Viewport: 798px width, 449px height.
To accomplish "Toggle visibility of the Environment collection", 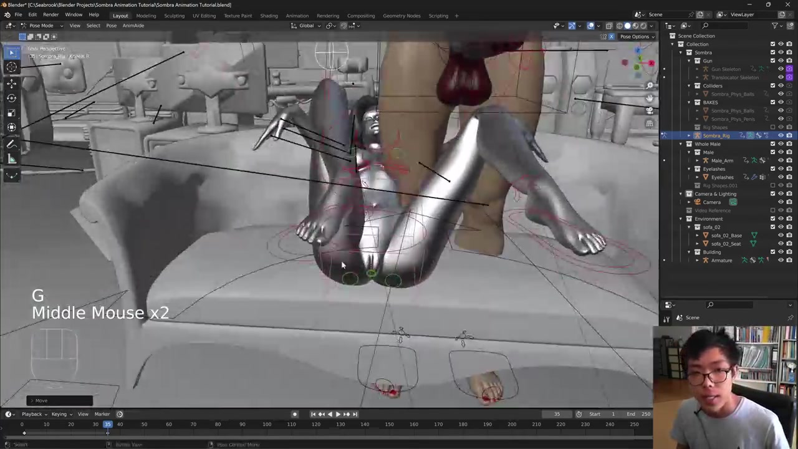I will 781,219.
